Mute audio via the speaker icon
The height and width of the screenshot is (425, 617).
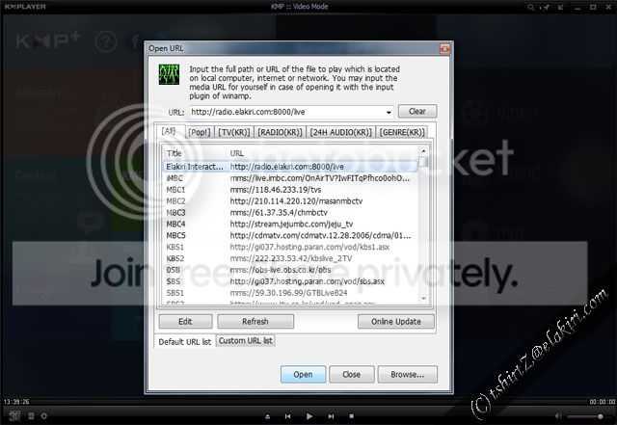coord(558,416)
